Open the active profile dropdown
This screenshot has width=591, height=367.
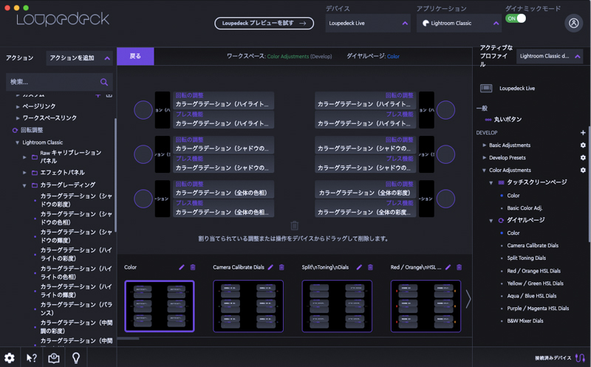[x=550, y=56]
